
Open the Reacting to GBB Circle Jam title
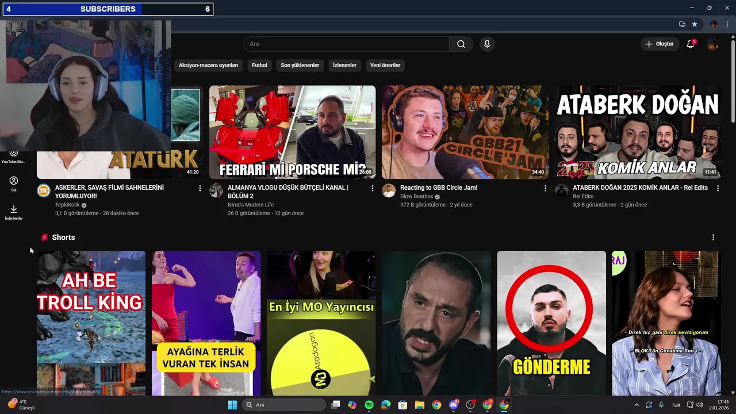pyautogui.click(x=439, y=187)
